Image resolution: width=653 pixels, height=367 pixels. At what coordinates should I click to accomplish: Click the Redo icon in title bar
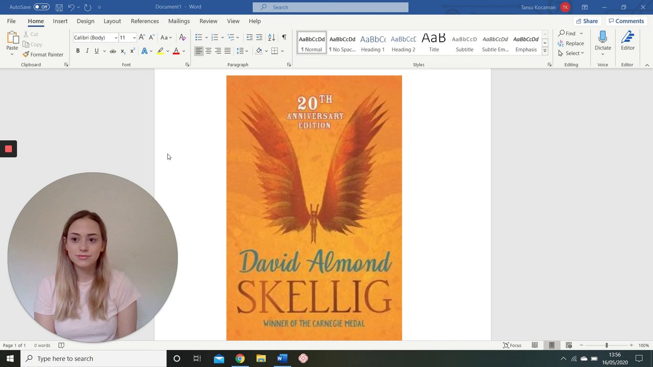[87, 7]
